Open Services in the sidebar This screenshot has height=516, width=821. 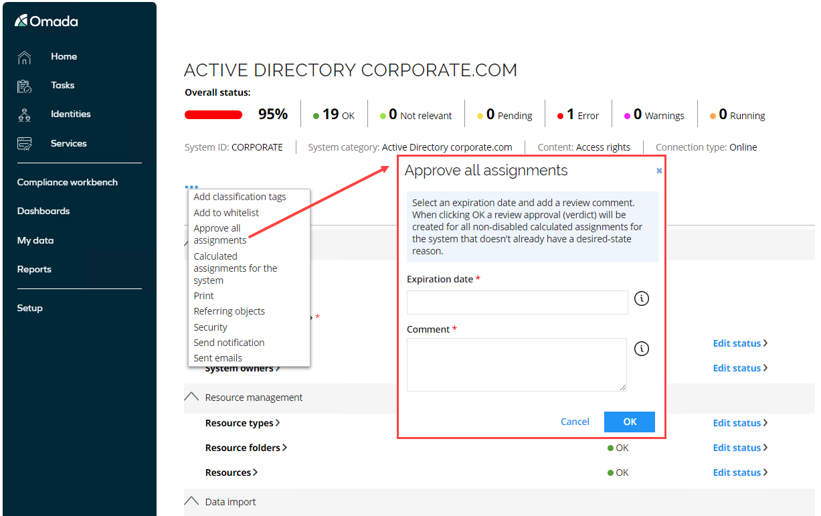[68, 143]
